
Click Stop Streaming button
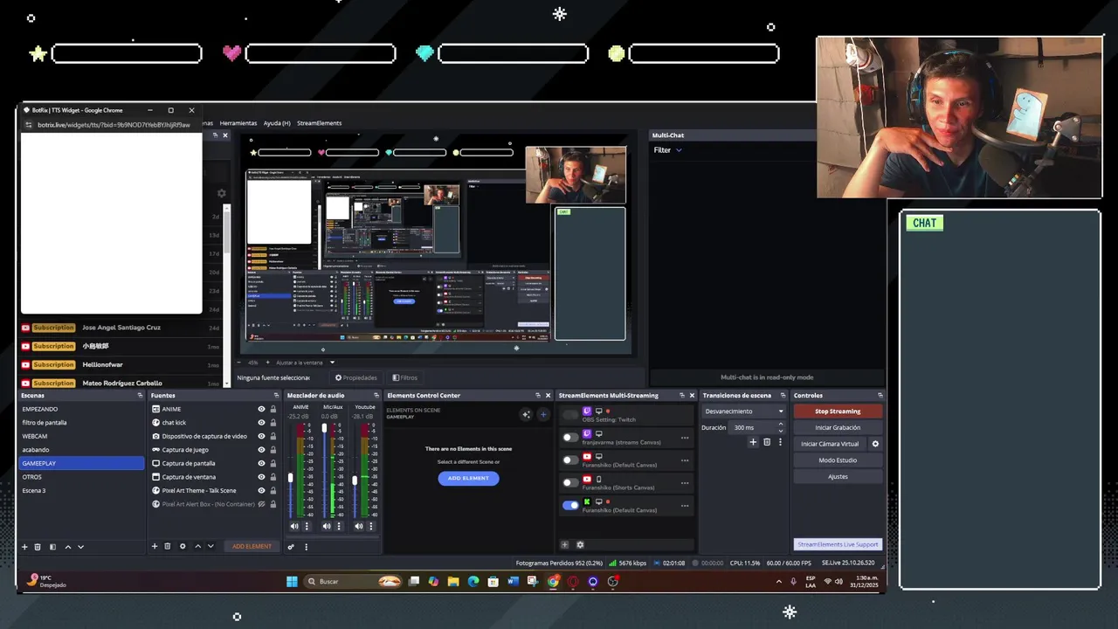coord(838,411)
